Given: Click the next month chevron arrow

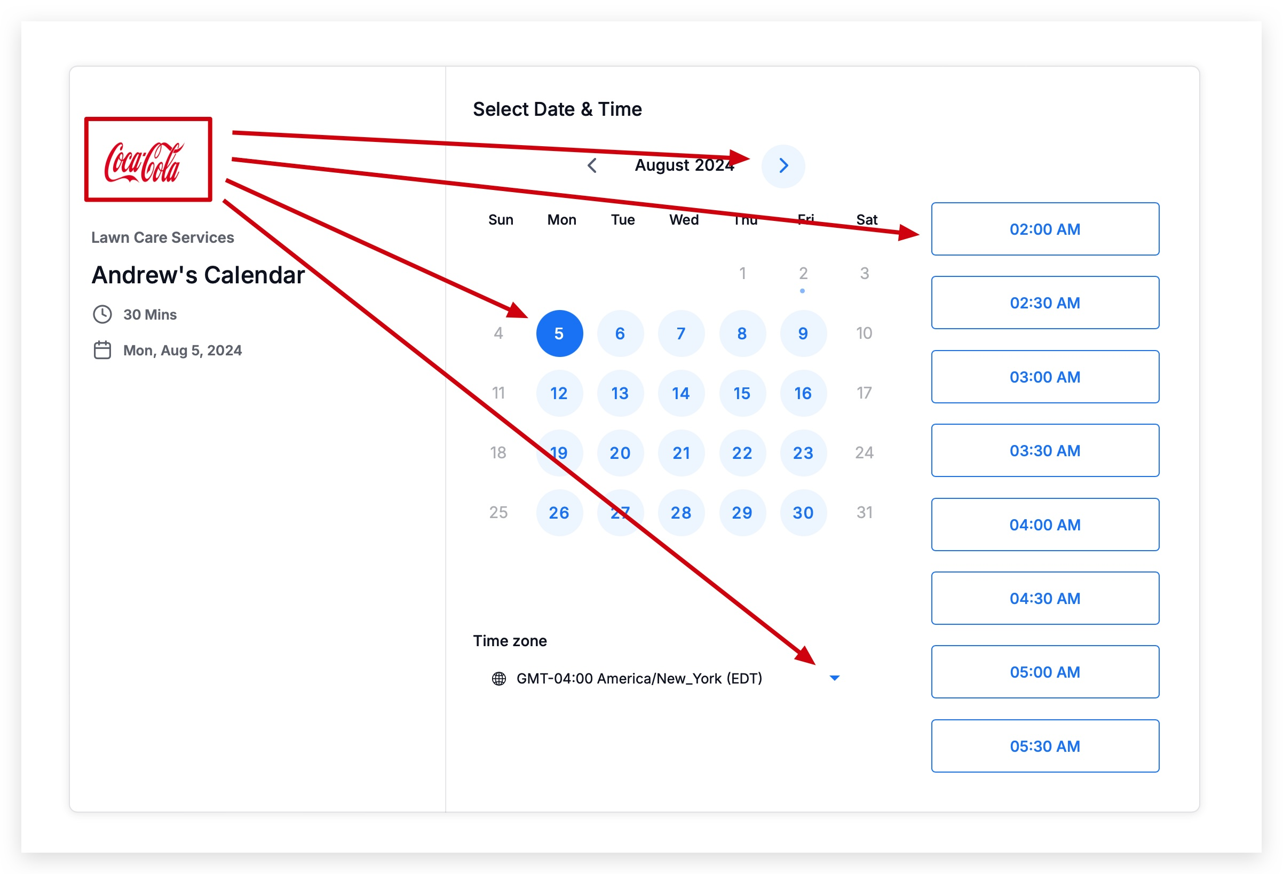Looking at the screenshot, I should point(783,165).
